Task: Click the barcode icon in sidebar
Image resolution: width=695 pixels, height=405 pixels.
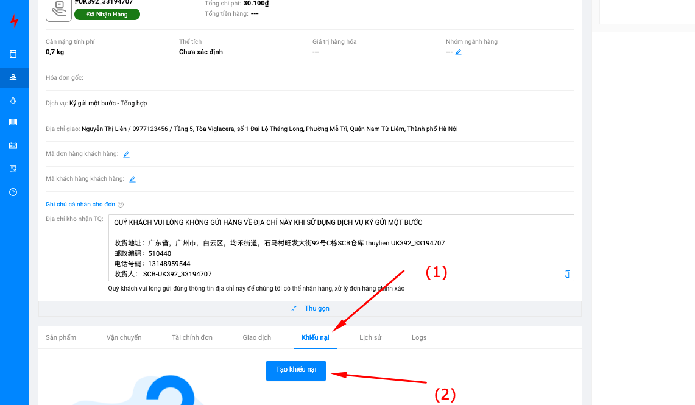Action: point(13,122)
